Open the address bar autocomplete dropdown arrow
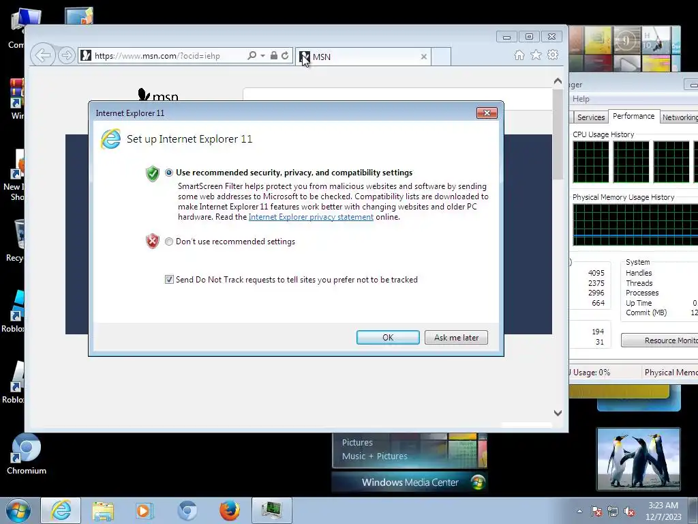Screen dimensions: 698x524 point(262,56)
